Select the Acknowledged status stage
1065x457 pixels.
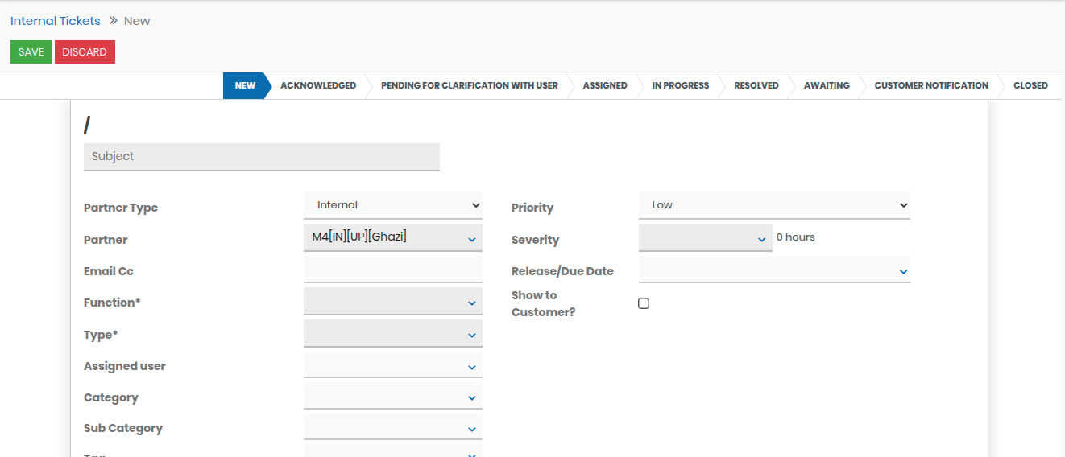click(x=317, y=85)
